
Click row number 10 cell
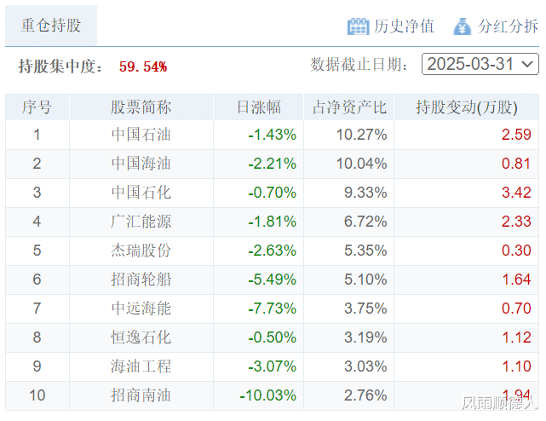pyautogui.click(x=37, y=395)
